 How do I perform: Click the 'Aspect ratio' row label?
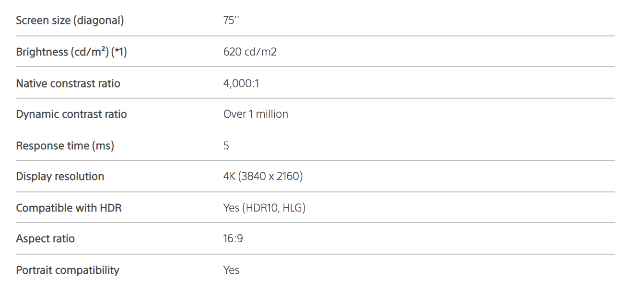(46, 238)
